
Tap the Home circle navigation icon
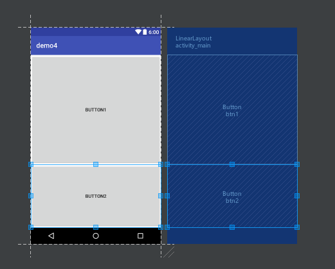pyautogui.click(x=96, y=236)
